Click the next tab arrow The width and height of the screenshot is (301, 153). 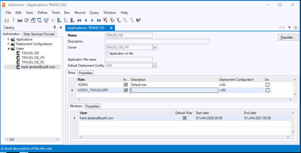284,28
